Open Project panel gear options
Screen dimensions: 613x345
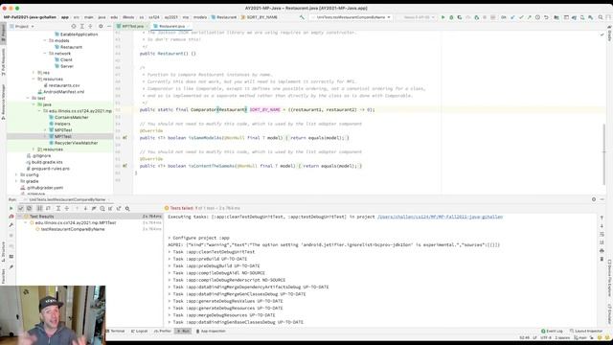[101, 26]
